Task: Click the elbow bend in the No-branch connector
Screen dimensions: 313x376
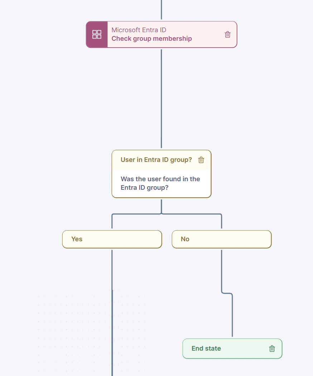Action: click(x=227, y=293)
